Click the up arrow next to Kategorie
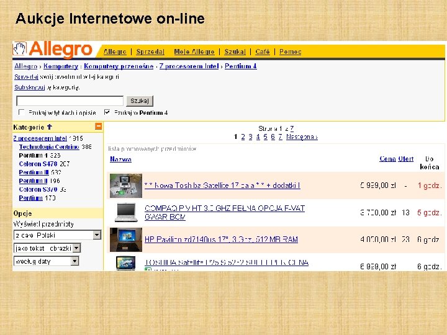This screenshot has height=335, width=447. (50, 127)
